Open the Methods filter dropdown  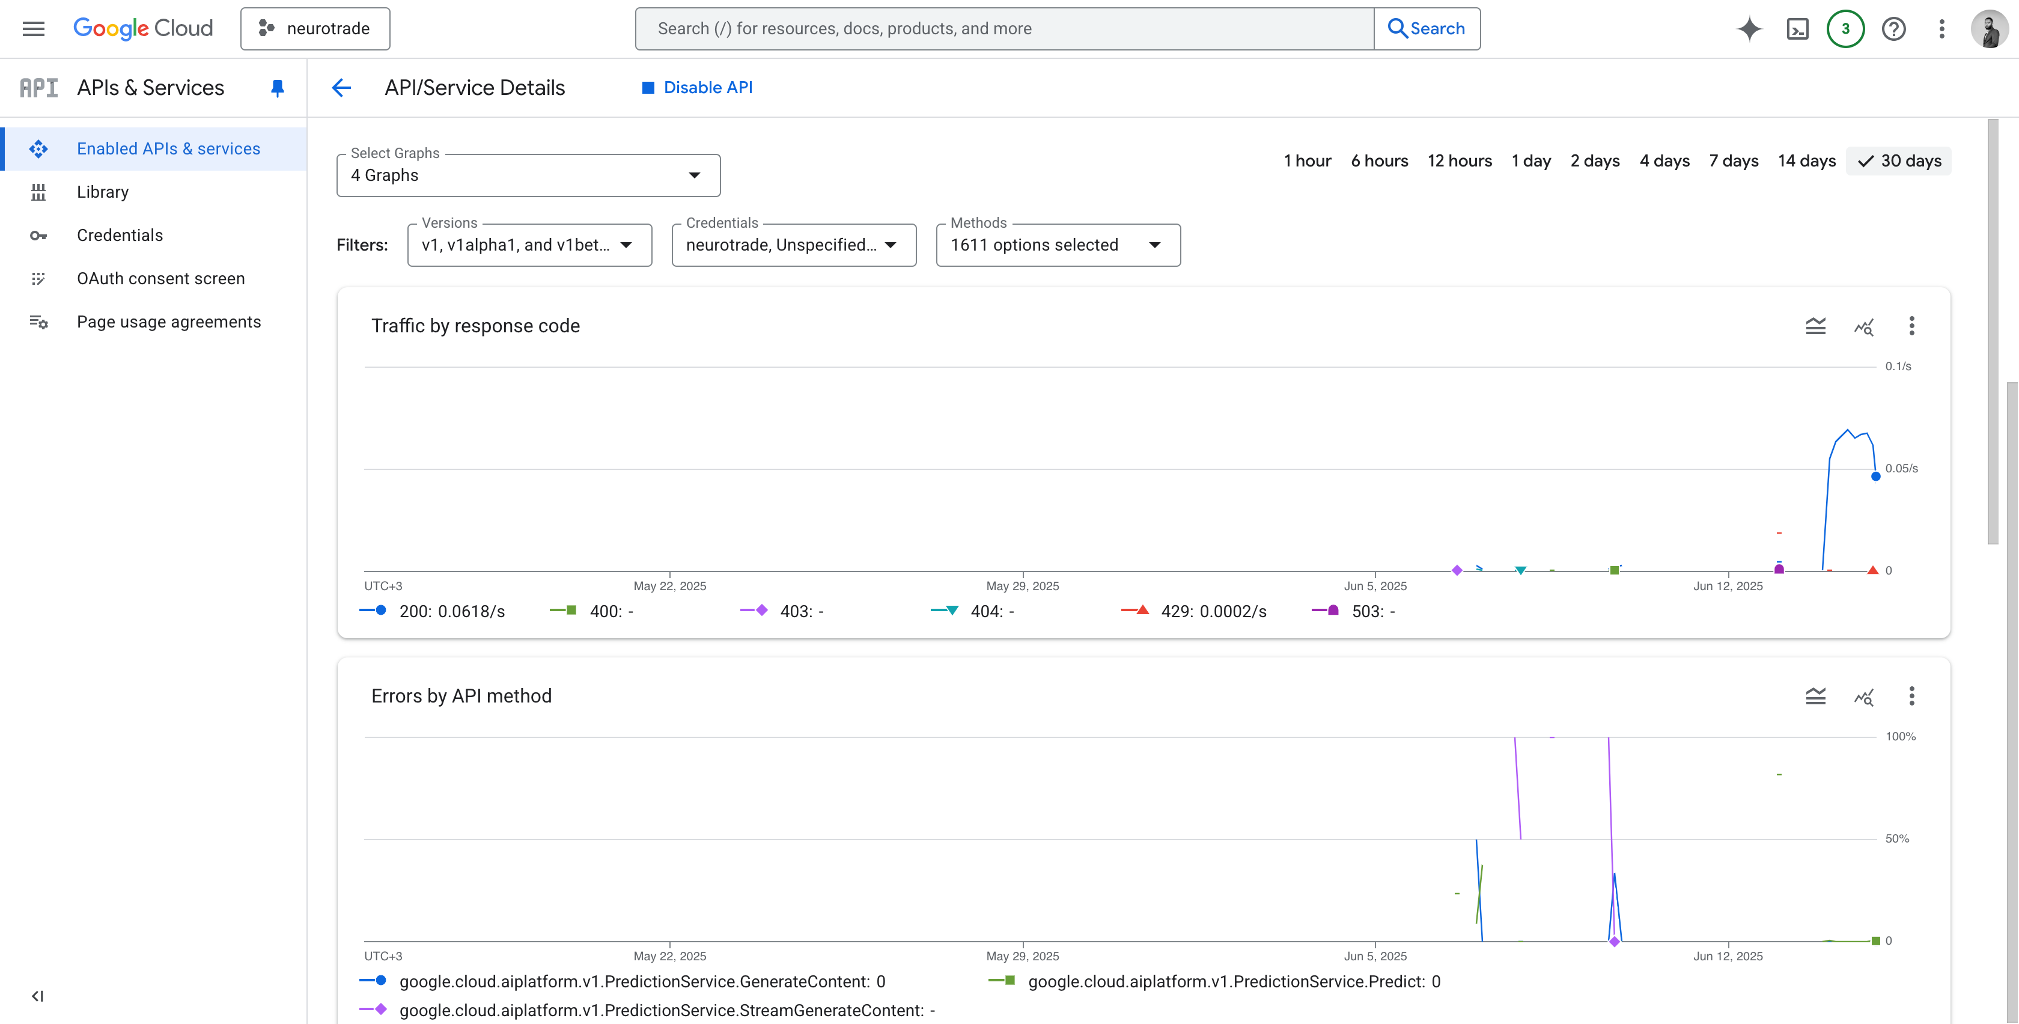(x=1058, y=245)
